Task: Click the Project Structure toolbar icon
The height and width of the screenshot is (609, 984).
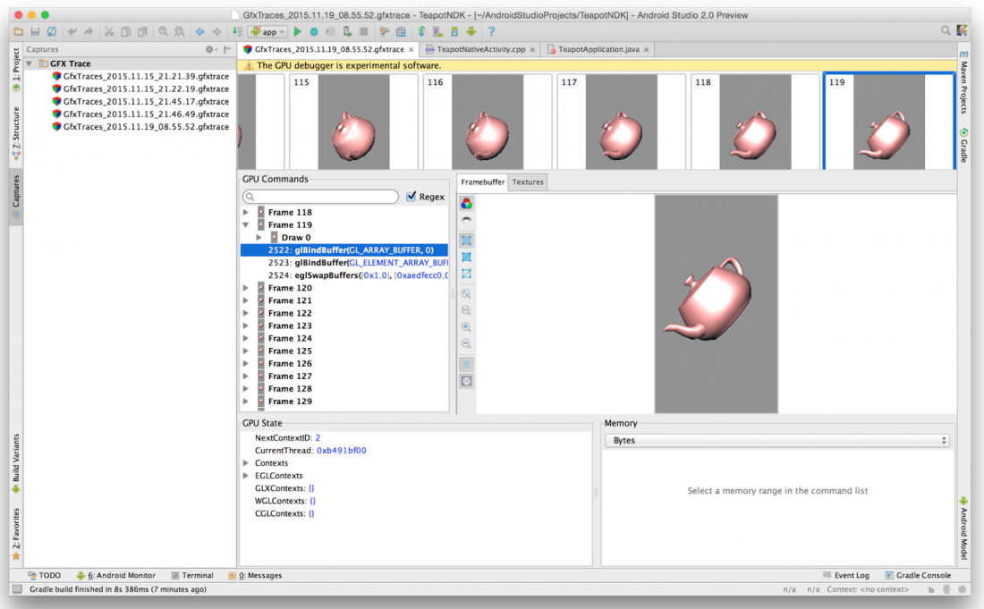Action: pos(401,31)
